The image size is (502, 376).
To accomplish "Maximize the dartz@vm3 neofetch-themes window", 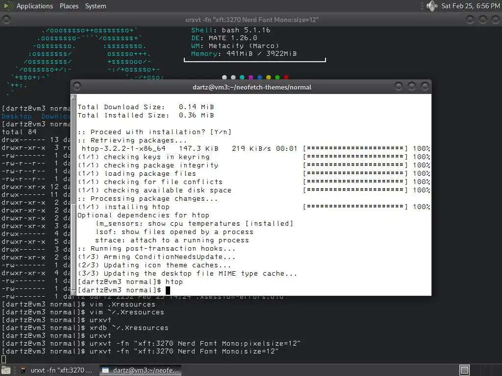I will click(412, 86).
